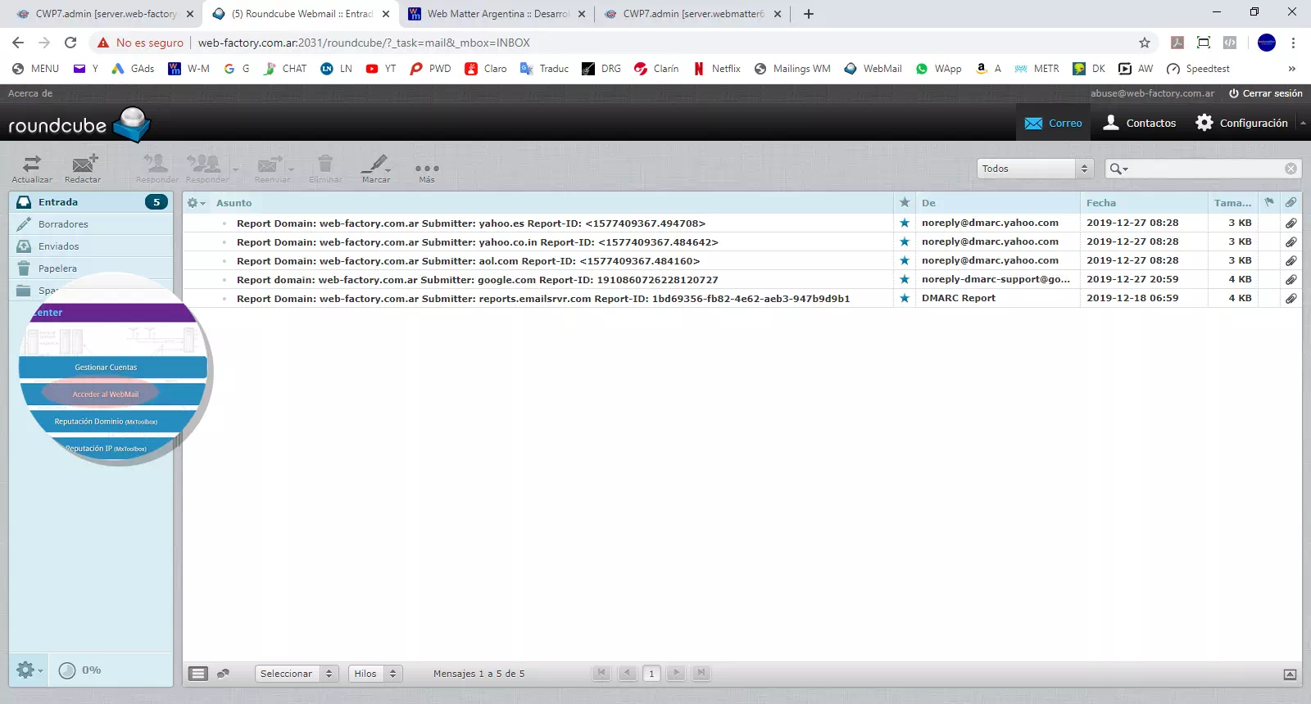
Task: Toggle star on DMARC Report message
Action: tap(905, 298)
